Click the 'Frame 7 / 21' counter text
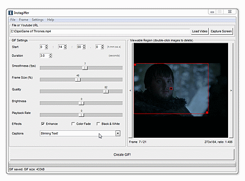 pyautogui.click(x=138, y=142)
